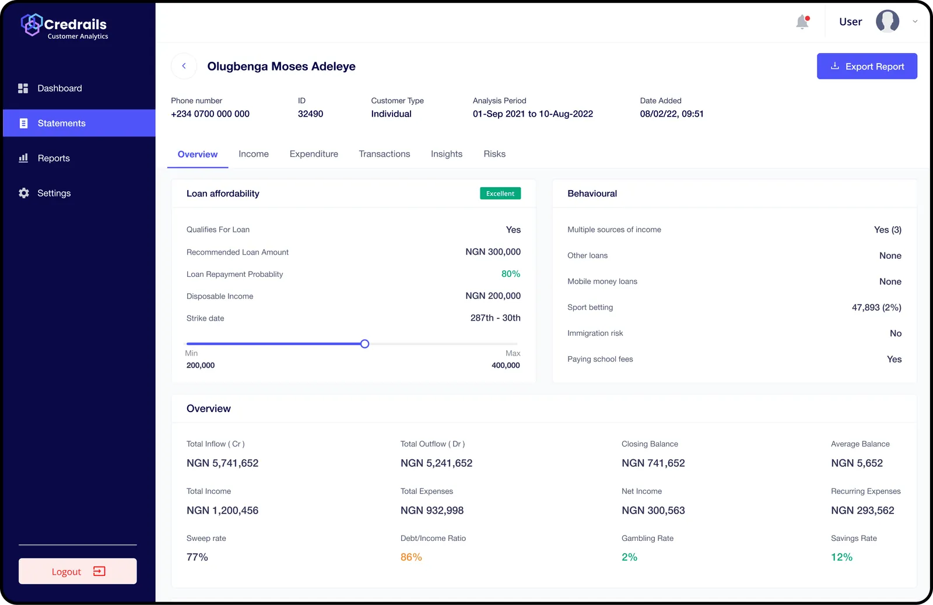Click the download icon in Export Report
Viewport: 933px width, 605px height.
(835, 66)
